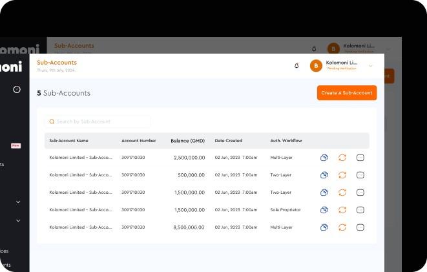Viewport: 427px width, 272px height.
Task: Click the Date Created column header
Action: [229, 140]
